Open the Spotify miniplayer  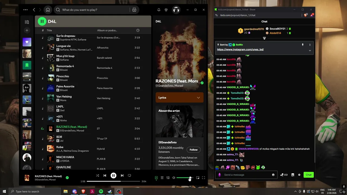click(x=198, y=178)
